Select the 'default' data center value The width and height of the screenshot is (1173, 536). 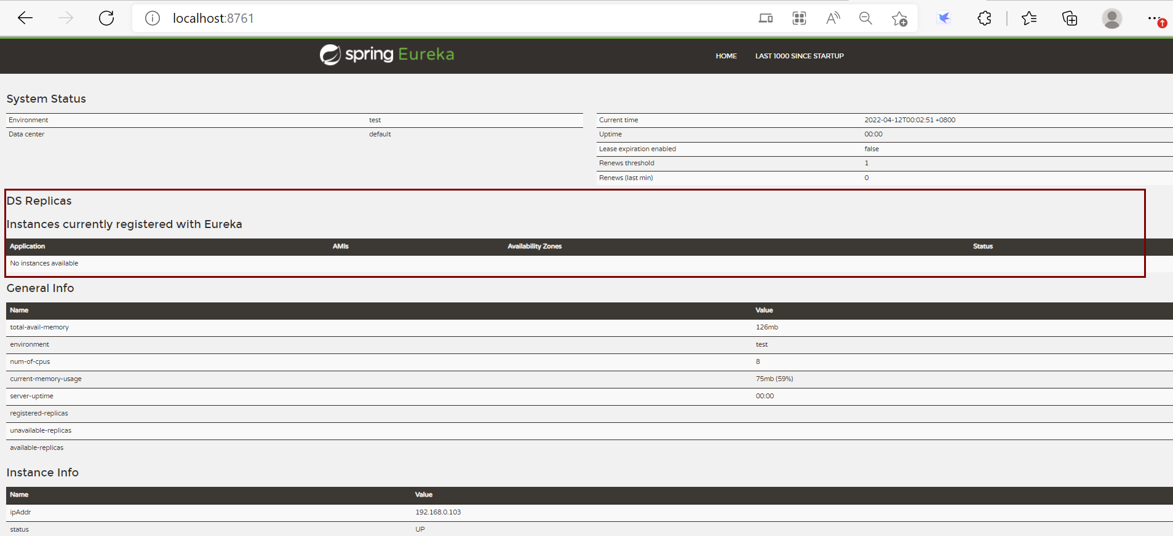point(380,134)
